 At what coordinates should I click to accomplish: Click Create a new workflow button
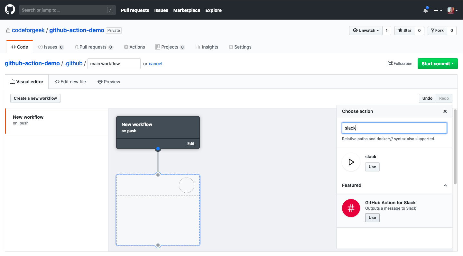(x=35, y=98)
